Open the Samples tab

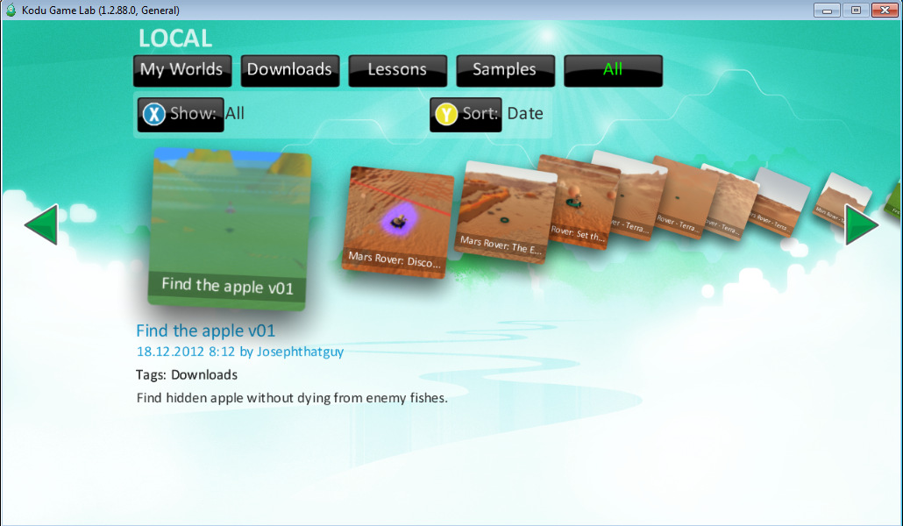[505, 70]
